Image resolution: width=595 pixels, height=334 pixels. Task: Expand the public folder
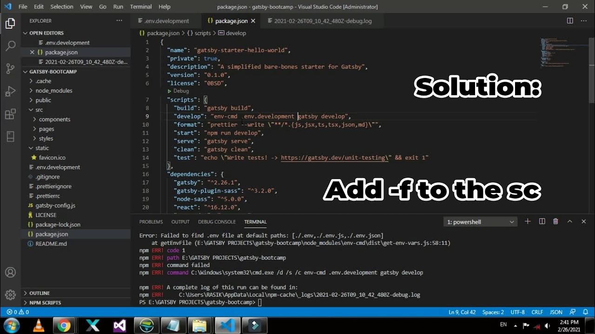(76, 100)
